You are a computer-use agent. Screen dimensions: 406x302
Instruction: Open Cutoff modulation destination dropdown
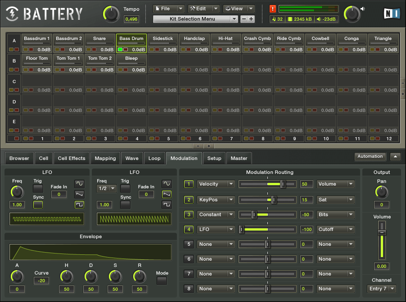point(336,229)
